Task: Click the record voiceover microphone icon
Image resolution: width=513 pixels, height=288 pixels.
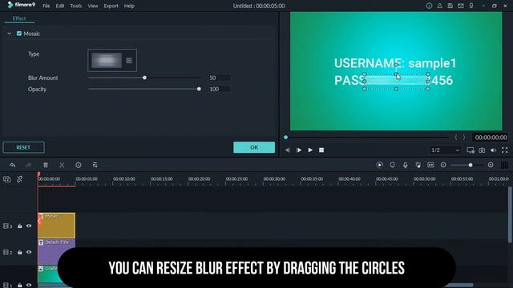Action: click(405, 165)
